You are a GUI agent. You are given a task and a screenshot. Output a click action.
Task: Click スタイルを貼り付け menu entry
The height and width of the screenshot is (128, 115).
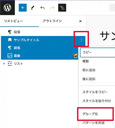[97, 101]
